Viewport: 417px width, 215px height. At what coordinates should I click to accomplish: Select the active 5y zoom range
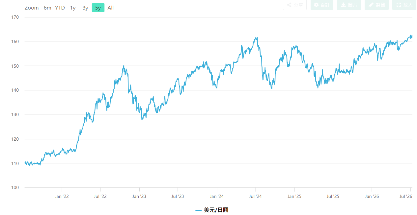click(98, 8)
